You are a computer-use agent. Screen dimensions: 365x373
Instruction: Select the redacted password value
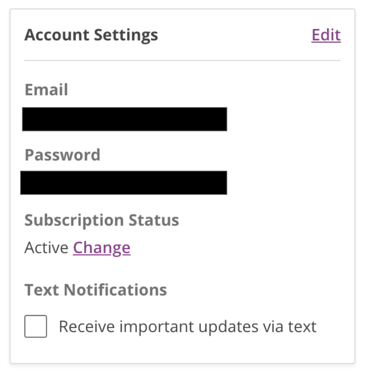[124, 182]
